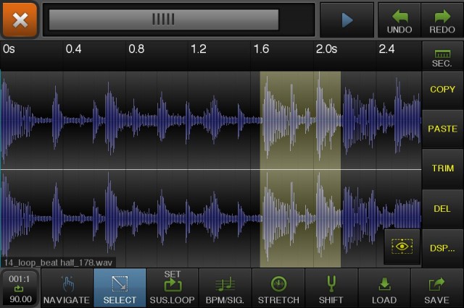
Task: Copy the selected audio region
Action: tap(442, 90)
